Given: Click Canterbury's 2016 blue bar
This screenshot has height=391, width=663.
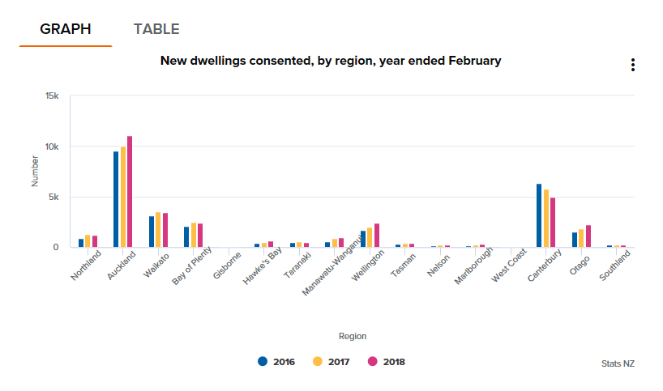Looking at the screenshot, I should [x=539, y=215].
